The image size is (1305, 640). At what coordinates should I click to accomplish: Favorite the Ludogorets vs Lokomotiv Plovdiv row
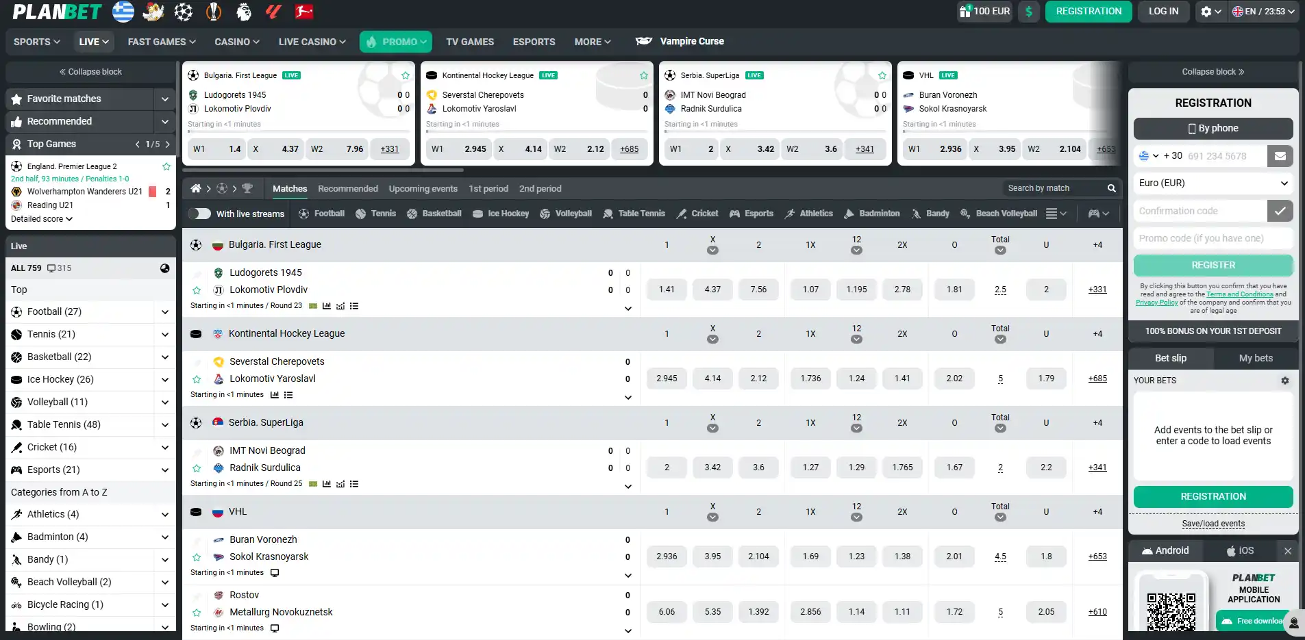tap(197, 290)
